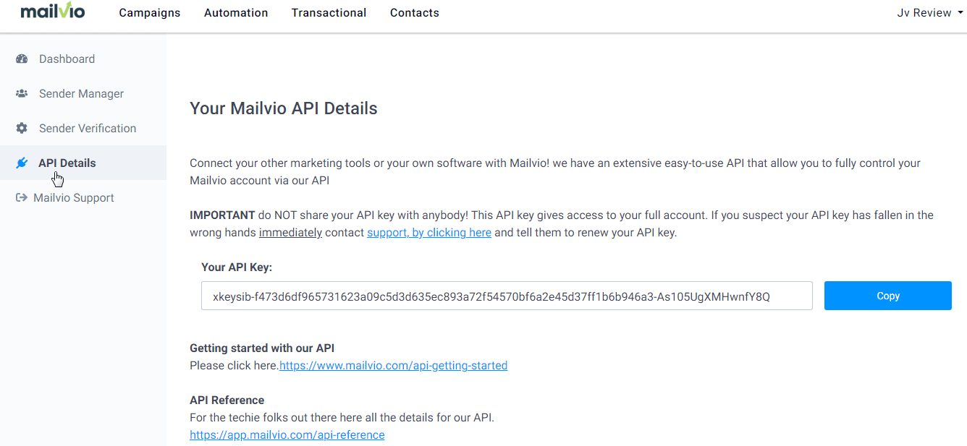Screen dimensions: 967x446
Task: Click the Dashboard gauge icon
Action: pyautogui.click(x=22, y=59)
